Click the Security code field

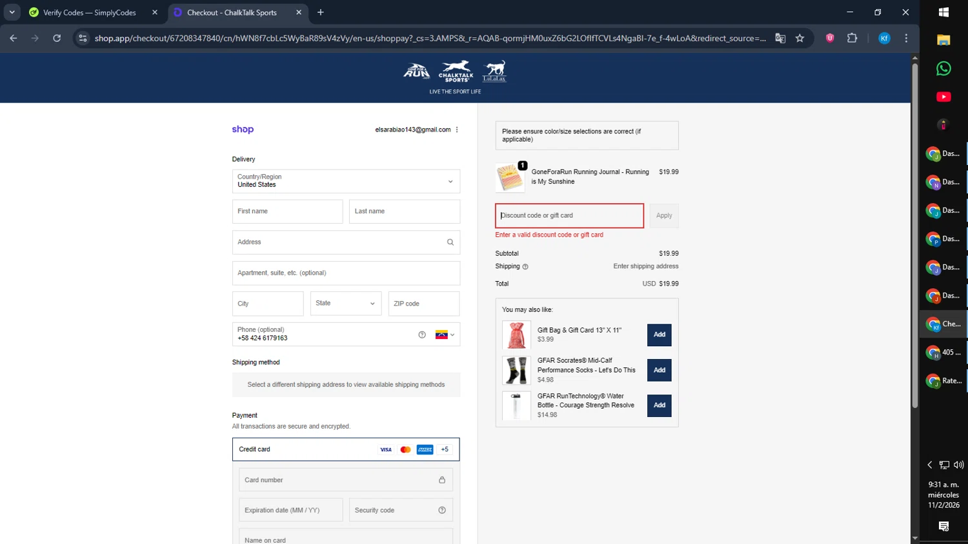pyautogui.click(x=401, y=510)
